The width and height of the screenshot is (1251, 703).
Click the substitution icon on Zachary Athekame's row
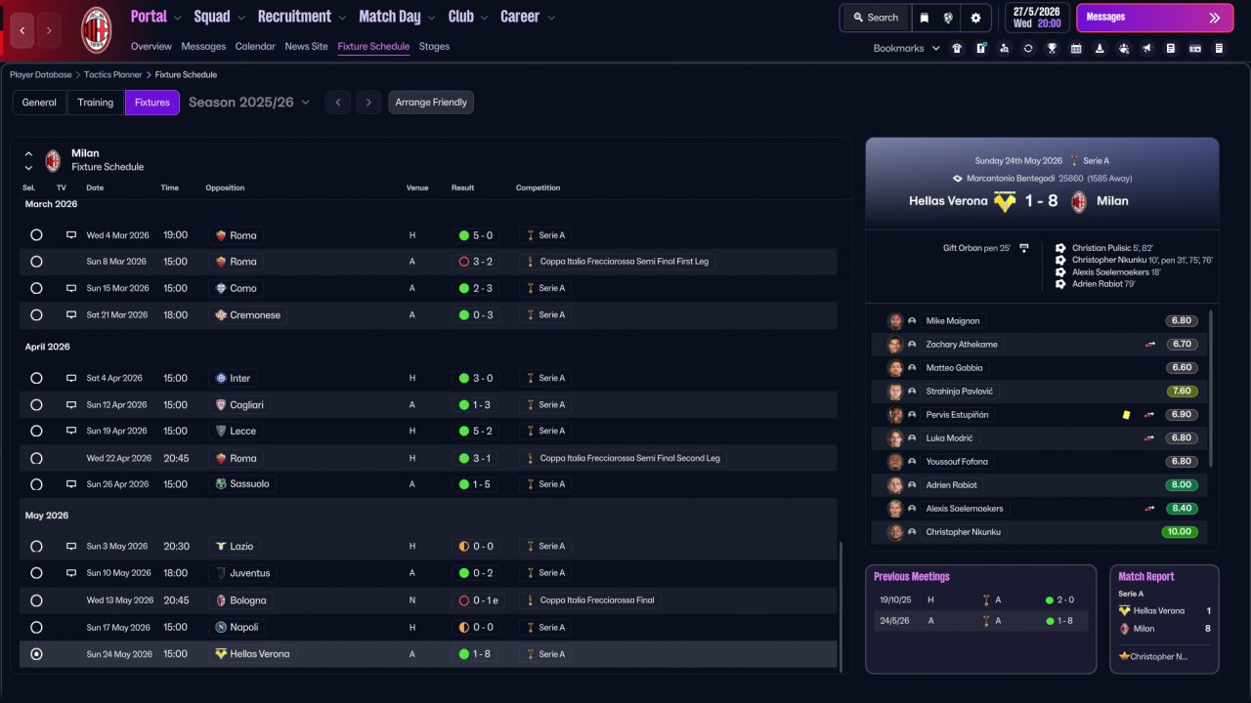click(1150, 345)
